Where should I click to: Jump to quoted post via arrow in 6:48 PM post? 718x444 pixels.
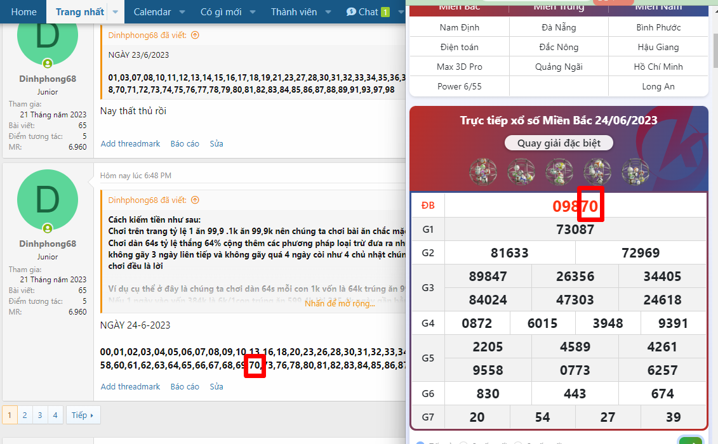pyautogui.click(x=195, y=200)
